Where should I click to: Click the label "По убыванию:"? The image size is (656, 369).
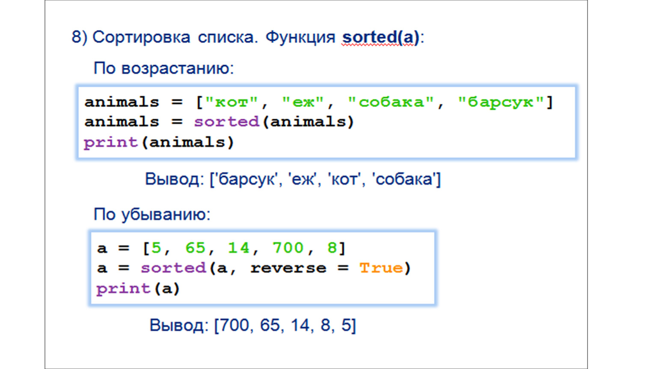click(152, 214)
